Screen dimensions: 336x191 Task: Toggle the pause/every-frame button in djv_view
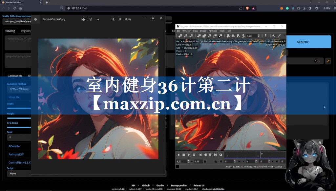(x=221, y=161)
